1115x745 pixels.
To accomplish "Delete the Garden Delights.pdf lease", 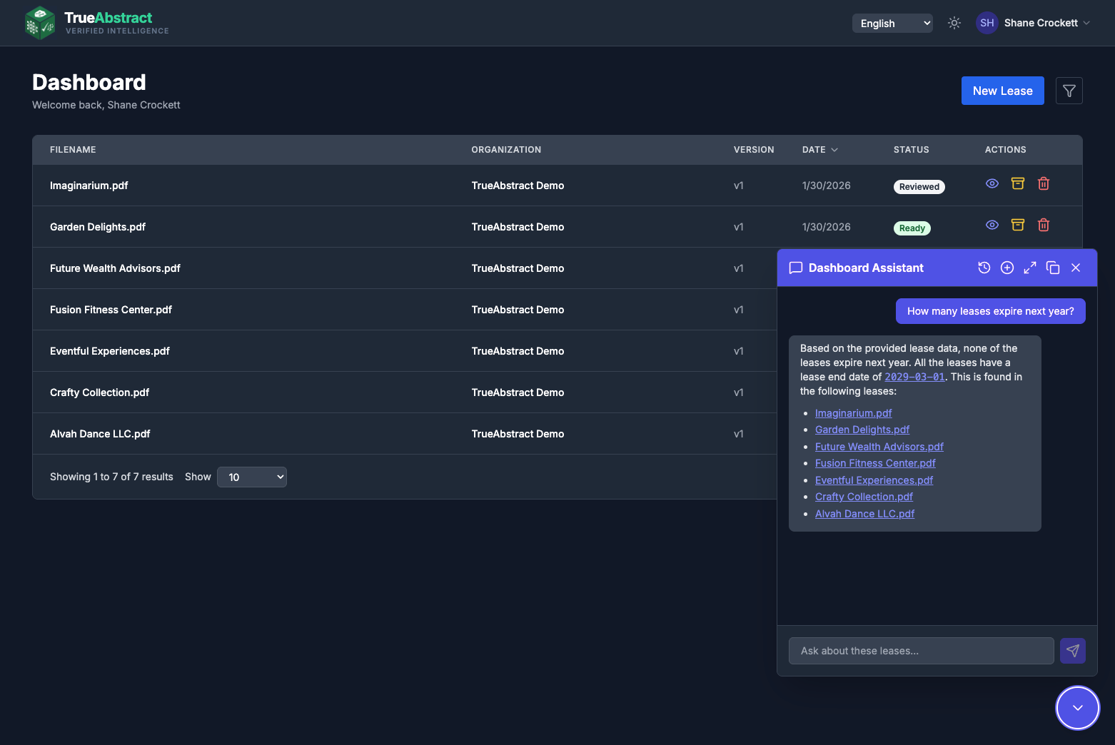I will [1044, 225].
